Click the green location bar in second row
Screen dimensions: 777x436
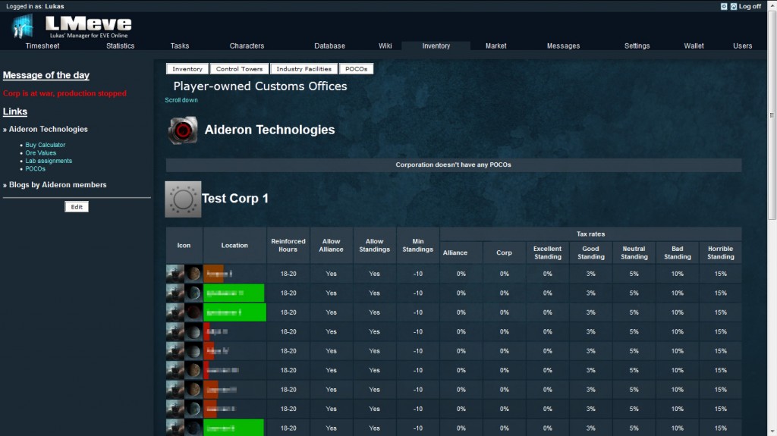point(234,293)
